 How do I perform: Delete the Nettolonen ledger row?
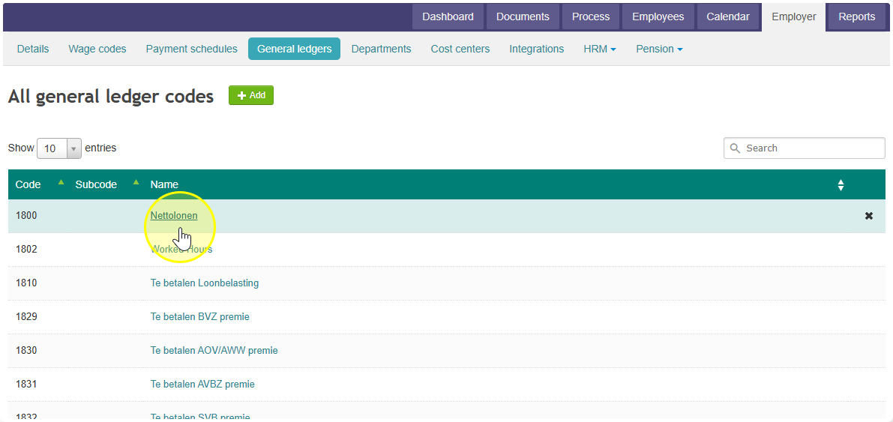(x=868, y=216)
